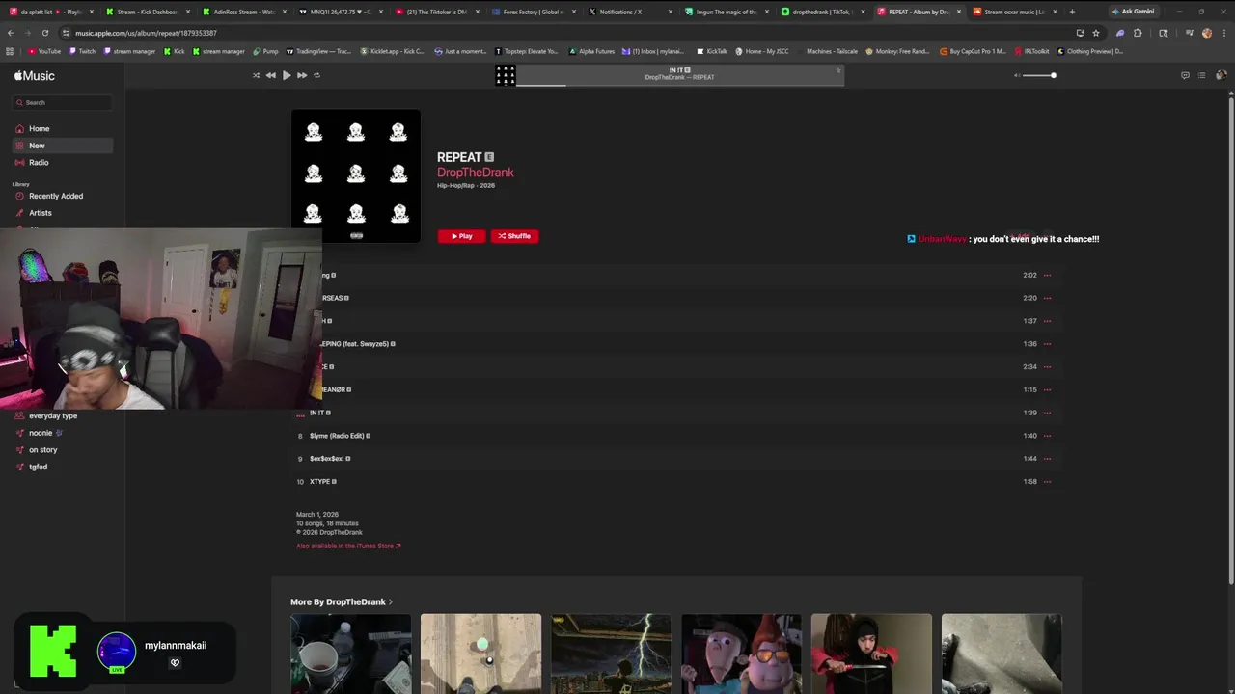
Task: Open more options for the 2:20 track
Action: [x=1047, y=298]
